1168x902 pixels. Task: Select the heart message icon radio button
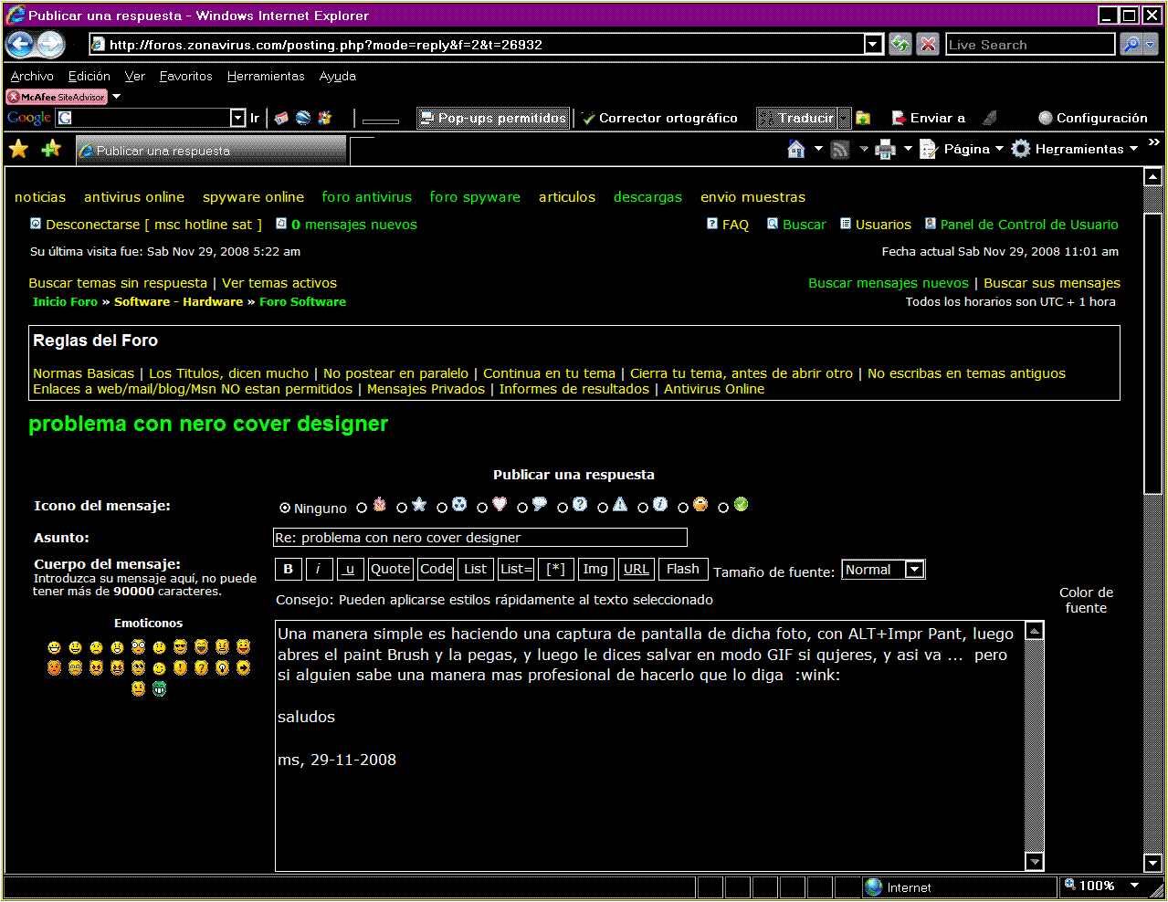482,509
